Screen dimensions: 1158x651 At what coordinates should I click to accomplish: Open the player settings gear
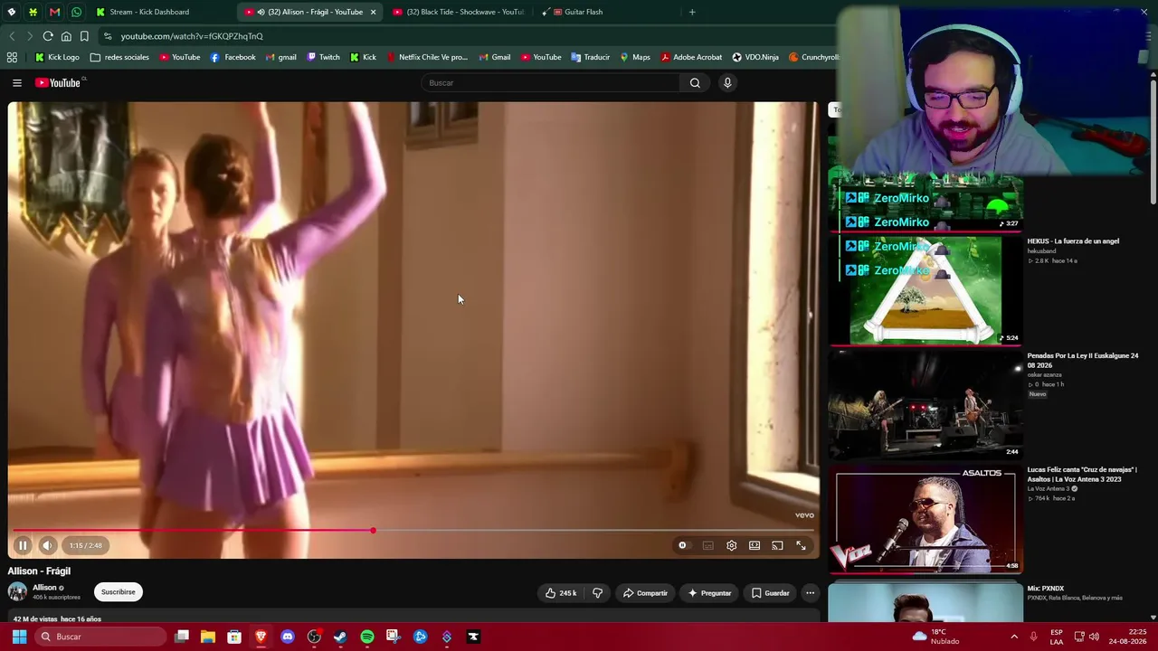(731, 545)
